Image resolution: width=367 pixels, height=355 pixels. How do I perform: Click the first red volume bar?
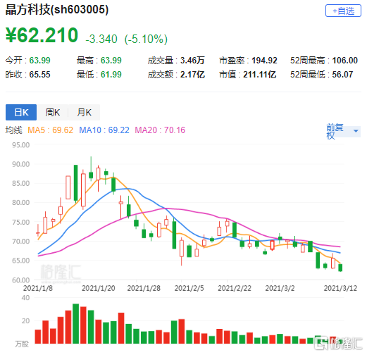(x=38, y=337)
